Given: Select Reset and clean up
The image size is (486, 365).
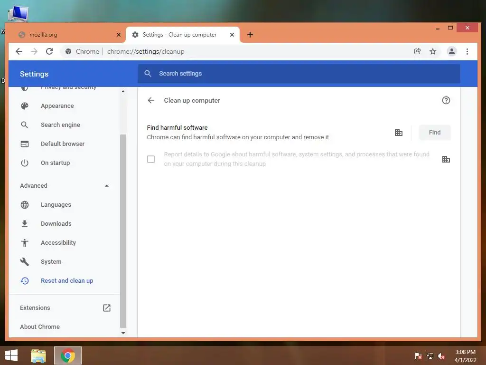Looking at the screenshot, I should coord(67,280).
